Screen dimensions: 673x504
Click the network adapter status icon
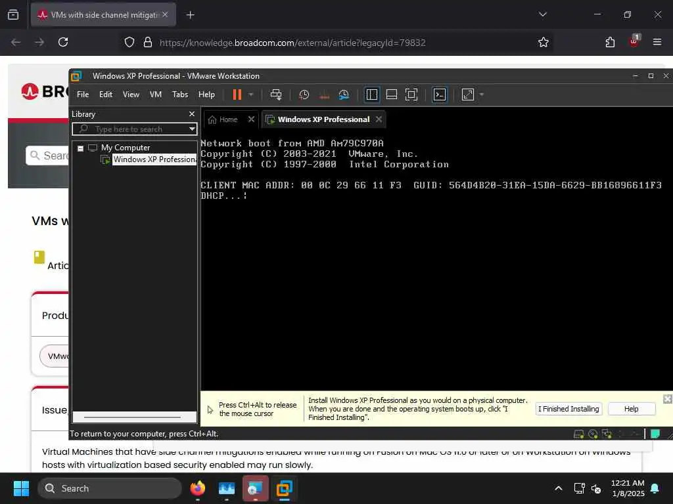coord(607,434)
